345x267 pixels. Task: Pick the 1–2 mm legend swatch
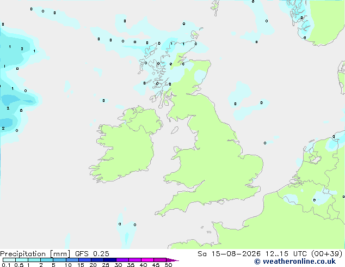(34, 260)
